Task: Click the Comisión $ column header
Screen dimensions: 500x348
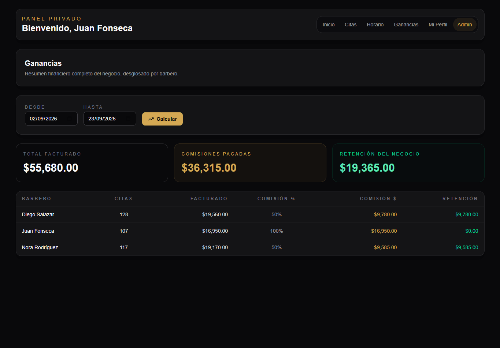Action: tap(378, 199)
